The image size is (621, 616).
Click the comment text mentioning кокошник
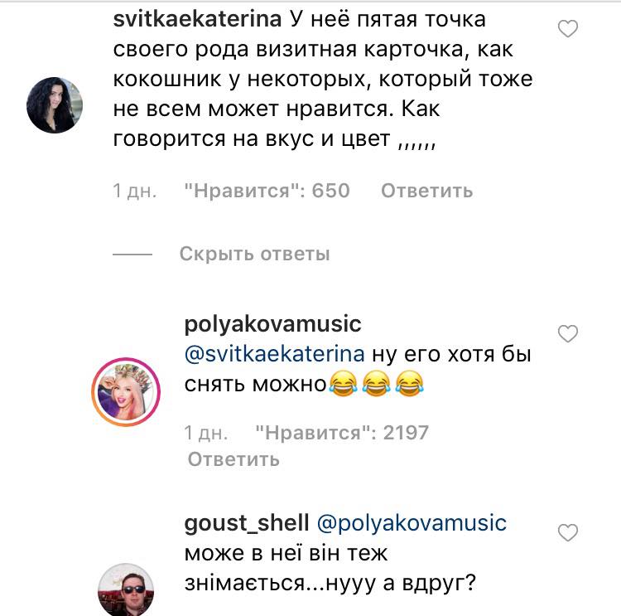pos(323,80)
